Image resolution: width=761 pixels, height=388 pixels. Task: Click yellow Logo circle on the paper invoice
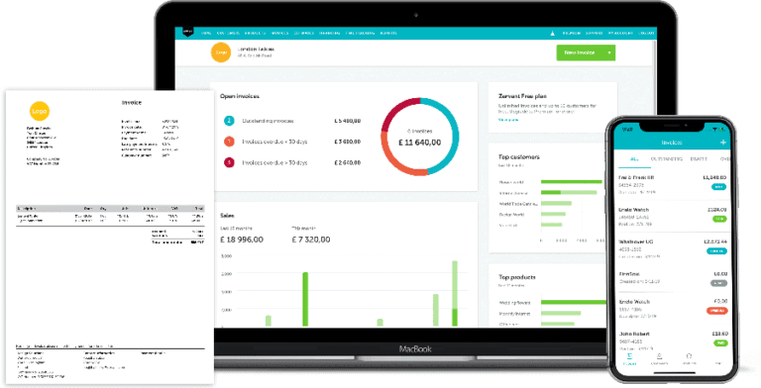coord(40,111)
